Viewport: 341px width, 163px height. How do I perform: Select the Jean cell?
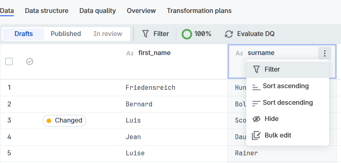pyautogui.click(x=133, y=137)
